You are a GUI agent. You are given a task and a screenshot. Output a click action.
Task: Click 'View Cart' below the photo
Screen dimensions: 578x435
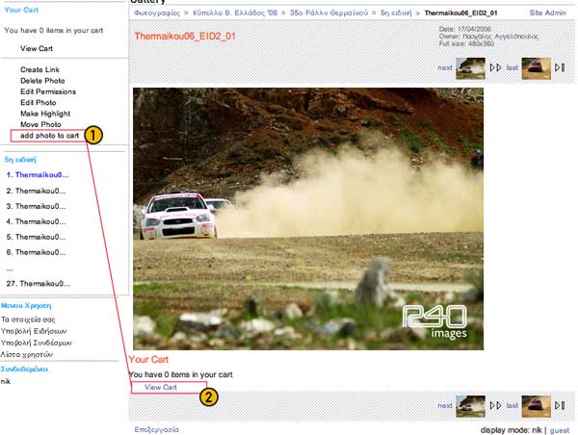pos(161,387)
